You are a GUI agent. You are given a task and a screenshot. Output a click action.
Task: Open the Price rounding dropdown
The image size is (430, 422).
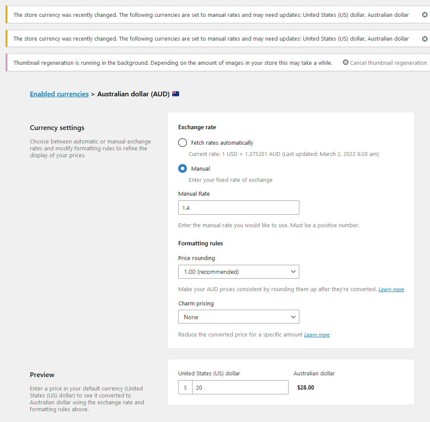click(239, 272)
